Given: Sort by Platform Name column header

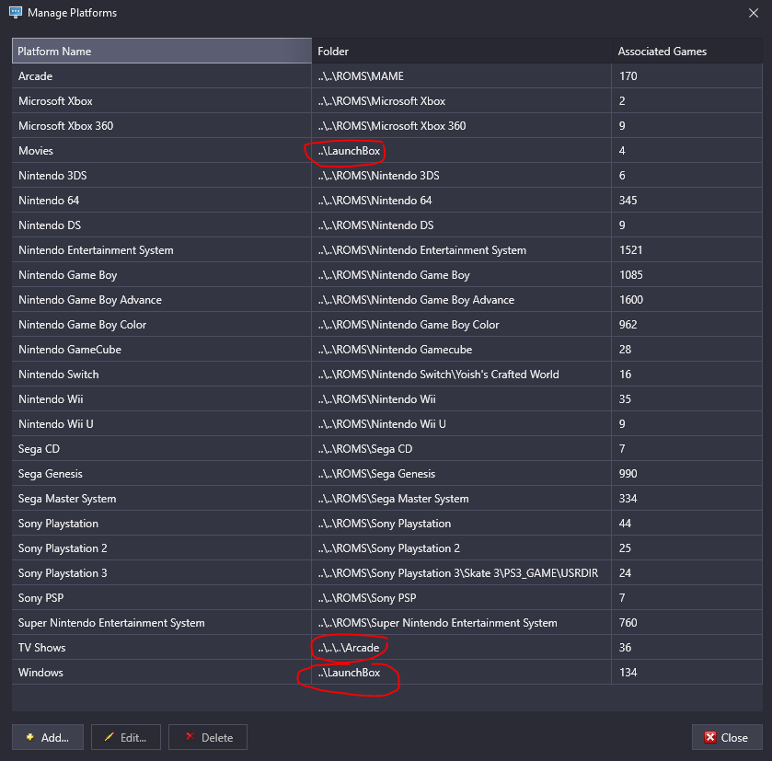Looking at the screenshot, I should (x=162, y=51).
